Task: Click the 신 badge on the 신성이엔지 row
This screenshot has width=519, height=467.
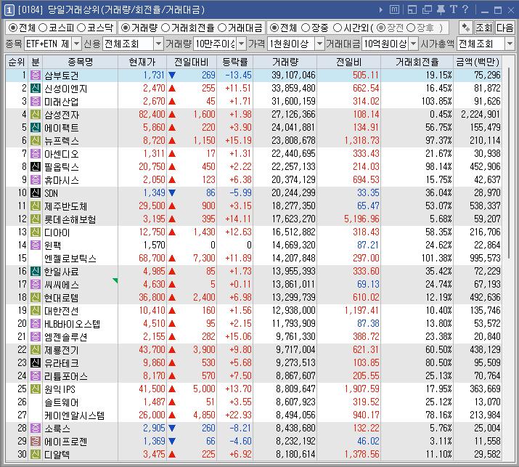Action: pos(36,89)
